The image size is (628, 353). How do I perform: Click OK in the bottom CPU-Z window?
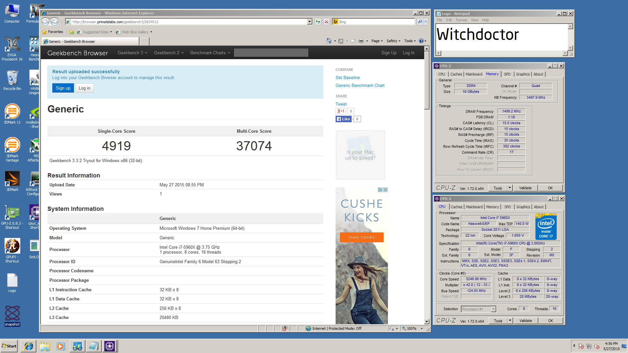551,321
